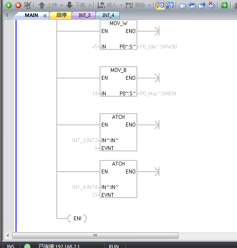Switch to the 启停 tab

tap(62, 15)
